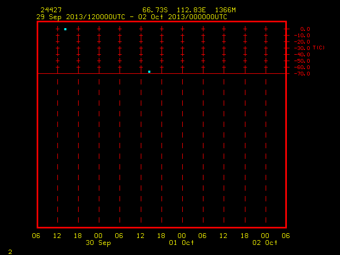Click the 1366M elevation text

coord(225,10)
